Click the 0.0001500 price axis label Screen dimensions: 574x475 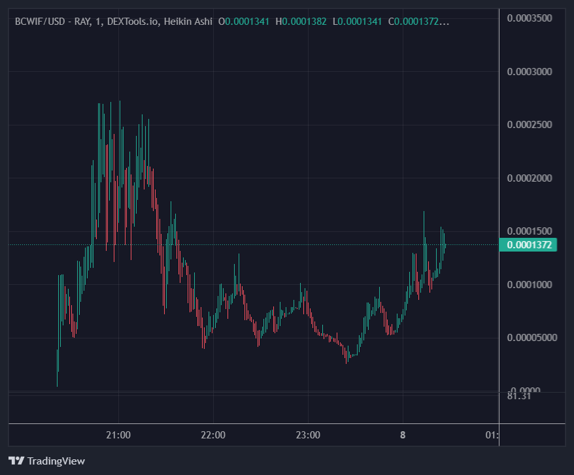(530, 231)
